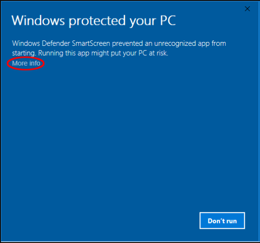Decline to run the unrecognized app
Viewport: 260px width, 243px height.
[222, 221]
